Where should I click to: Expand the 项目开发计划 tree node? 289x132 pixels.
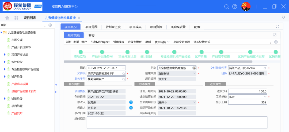pyautogui.click(x=5, y=55)
